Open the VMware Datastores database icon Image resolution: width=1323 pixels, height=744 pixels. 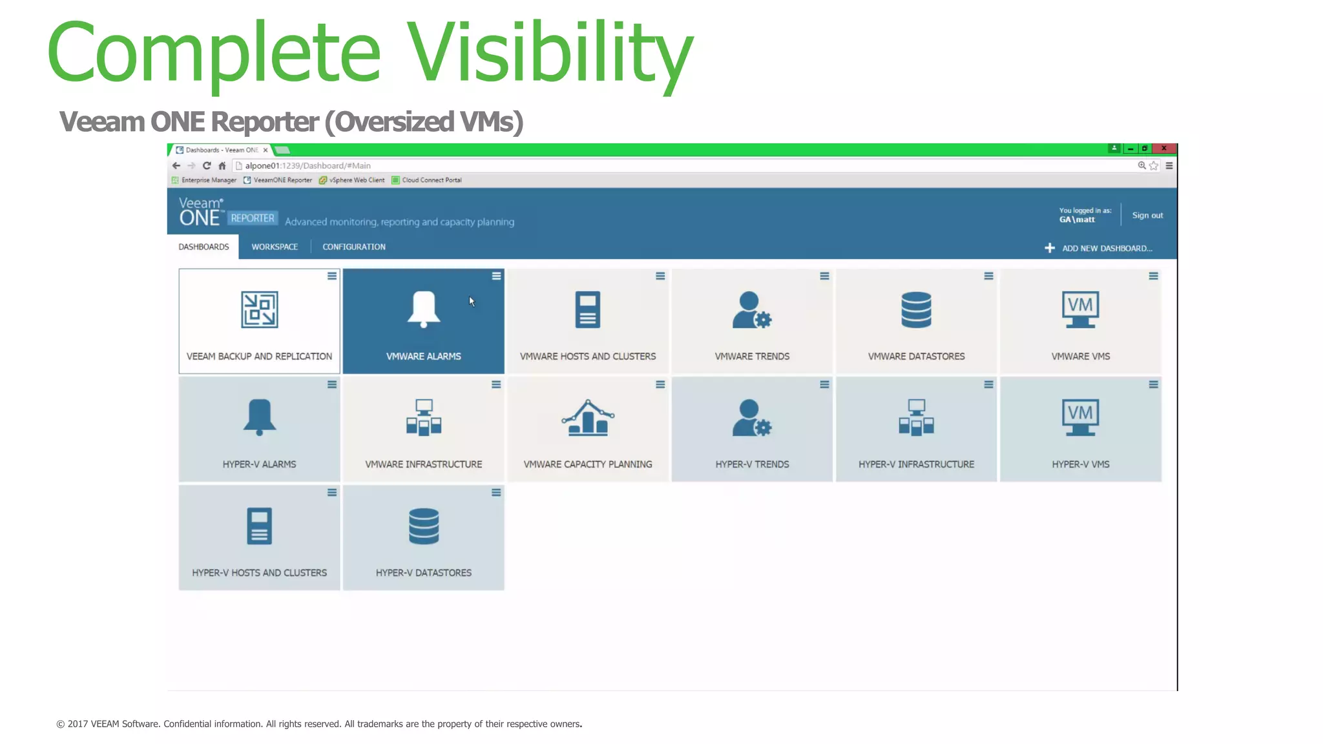[x=916, y=309]
